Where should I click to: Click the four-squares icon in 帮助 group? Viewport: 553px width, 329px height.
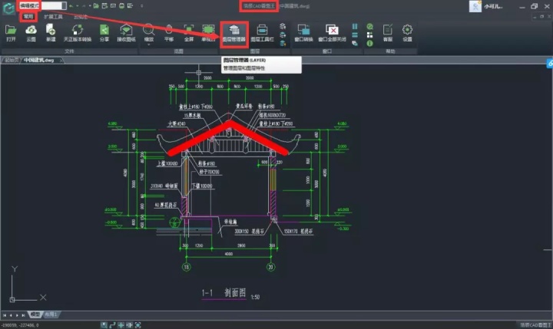[x=369, y=35]
